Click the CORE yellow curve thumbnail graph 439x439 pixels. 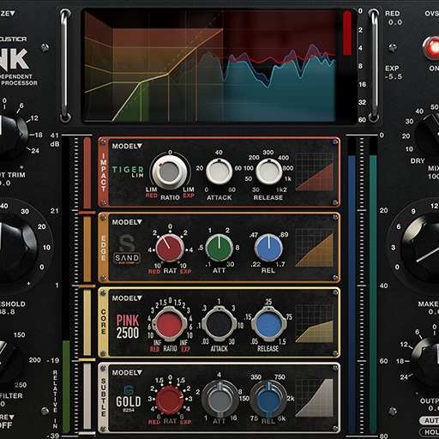tap(315, 323)
